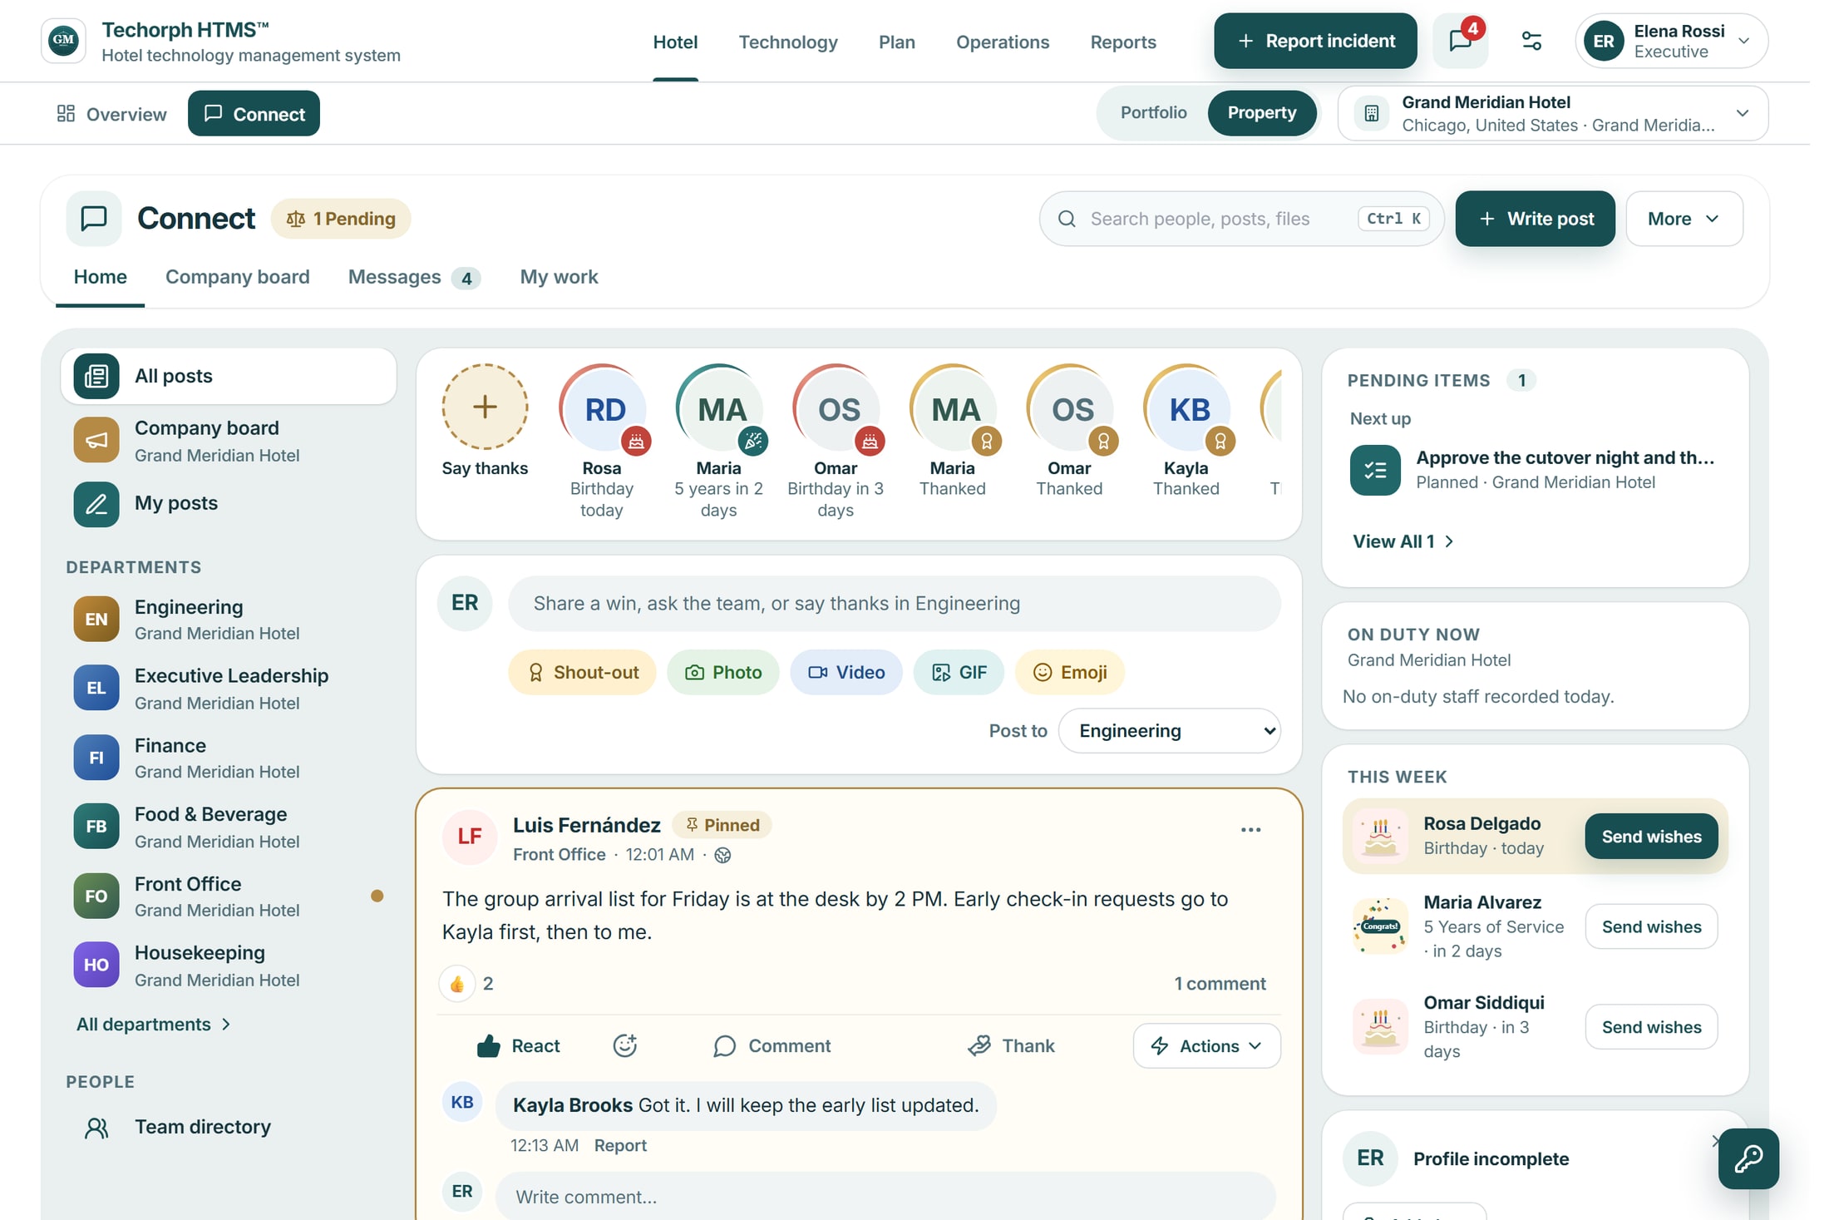This screenshot has width=1829, height=1220.
Task: Switch scope to Property
Action: click(1261, 112)
